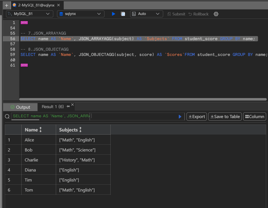Select Charlie's ["History", "Math"] cell
This screenshot has width=268, height=208.
[83, 160]
